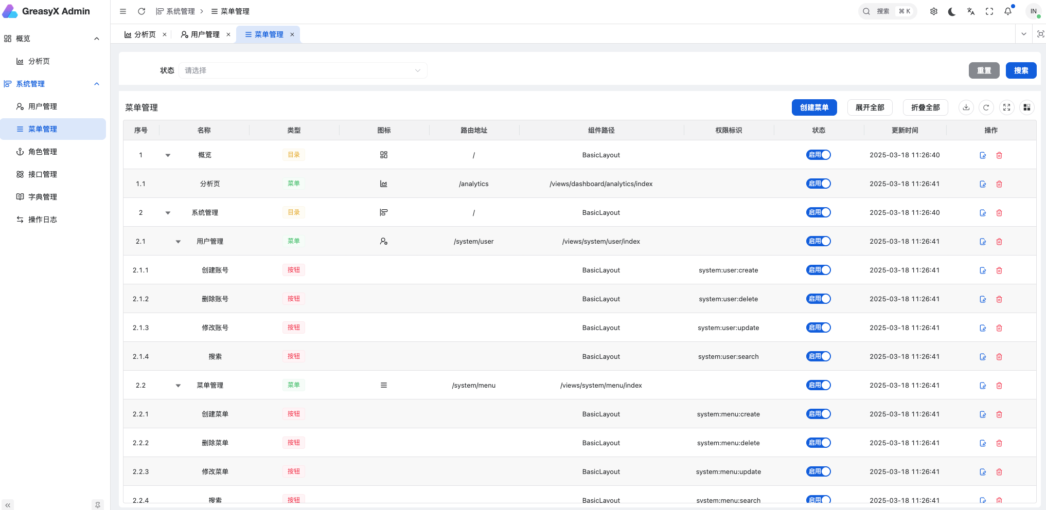Toggle the 启用 switch for 概览 row

point(818,155)
